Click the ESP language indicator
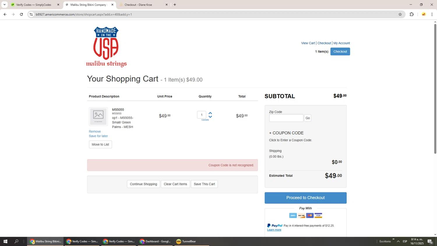 pyautogui.click(x=405, y=241)
